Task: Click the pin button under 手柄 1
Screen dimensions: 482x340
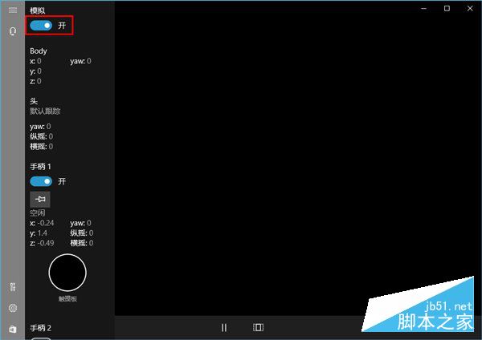Action: point(39,199)
